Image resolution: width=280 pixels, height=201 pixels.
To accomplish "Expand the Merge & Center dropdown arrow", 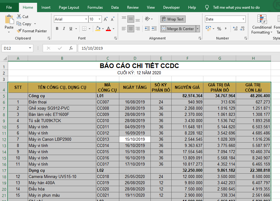I will [x=197, y=29].
